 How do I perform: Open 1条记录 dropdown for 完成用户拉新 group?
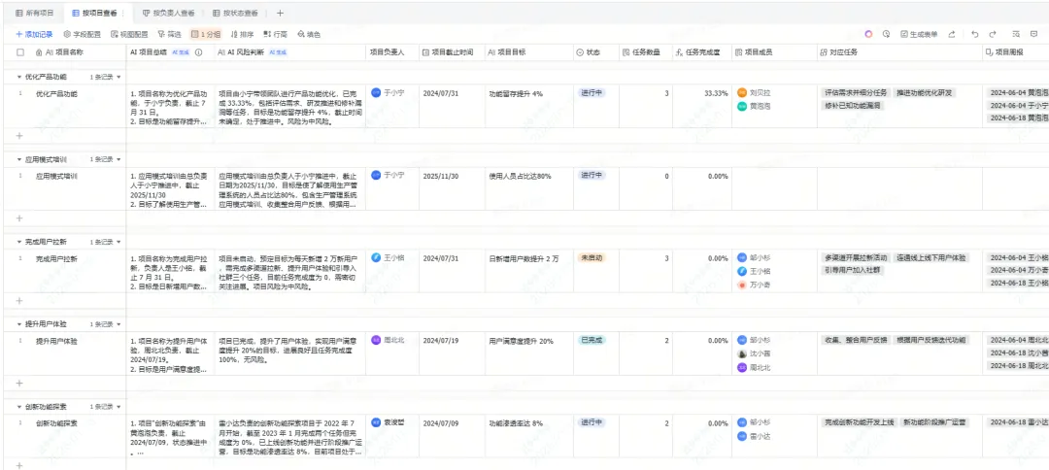coord(105,242)
